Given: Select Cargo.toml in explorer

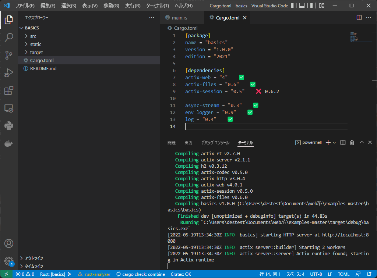Looking at the screenshot, I should [x=89, y=61].
